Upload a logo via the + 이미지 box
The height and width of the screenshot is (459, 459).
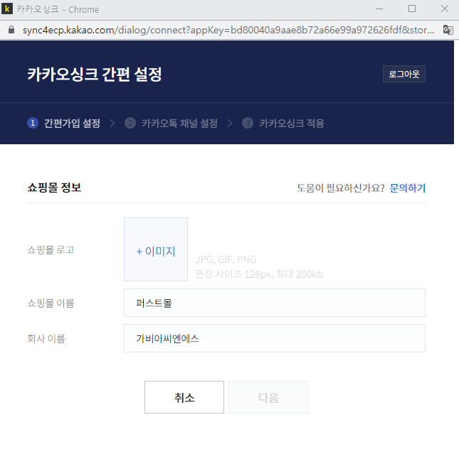(x=156, y=249)
